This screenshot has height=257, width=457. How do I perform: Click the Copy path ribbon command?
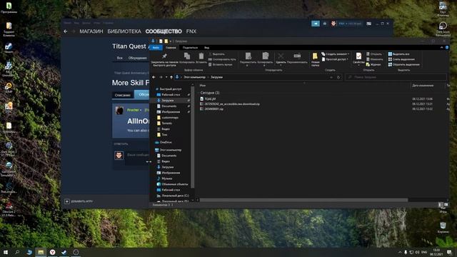222,59
